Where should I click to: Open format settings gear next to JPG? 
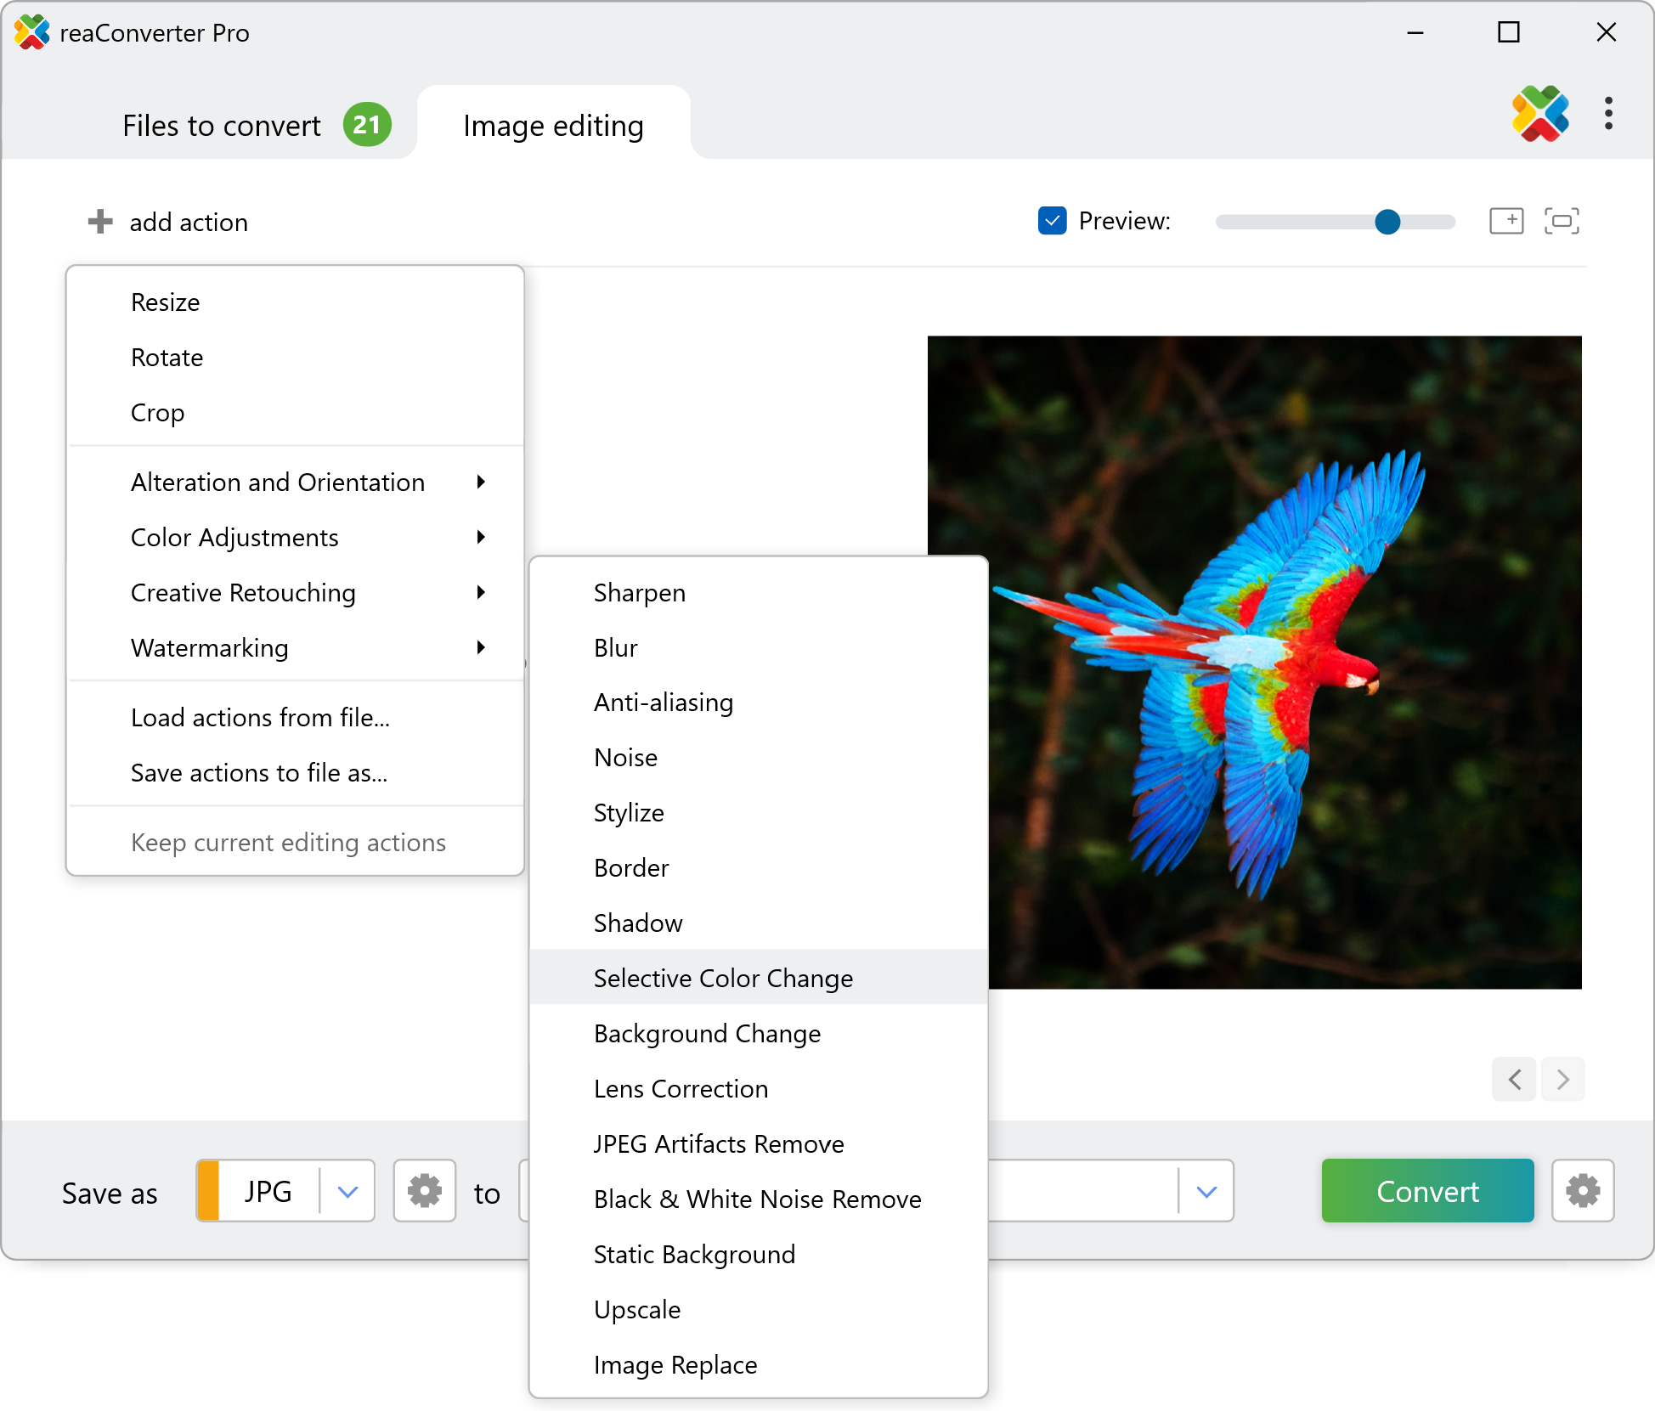[x=424, y=1191]
